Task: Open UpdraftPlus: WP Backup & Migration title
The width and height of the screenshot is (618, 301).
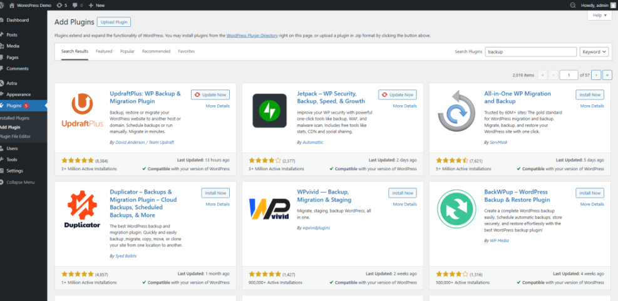Action: (x=145, y=98)
